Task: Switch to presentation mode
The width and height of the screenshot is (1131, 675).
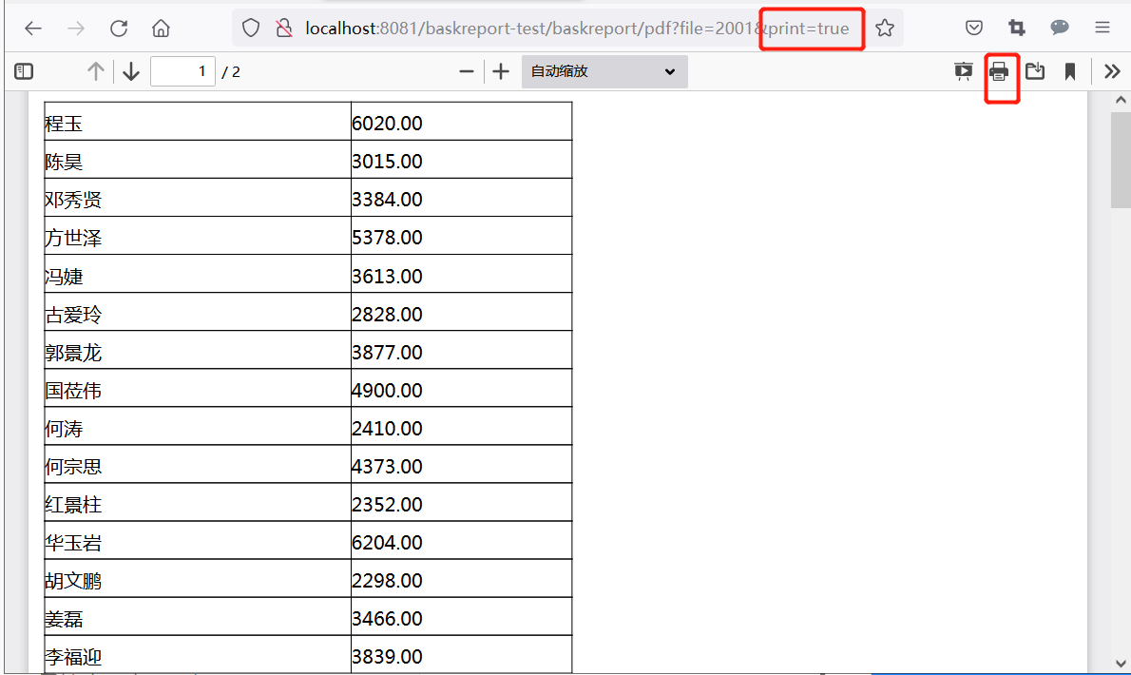Action: pyautogui.click(x=963, y=71)
